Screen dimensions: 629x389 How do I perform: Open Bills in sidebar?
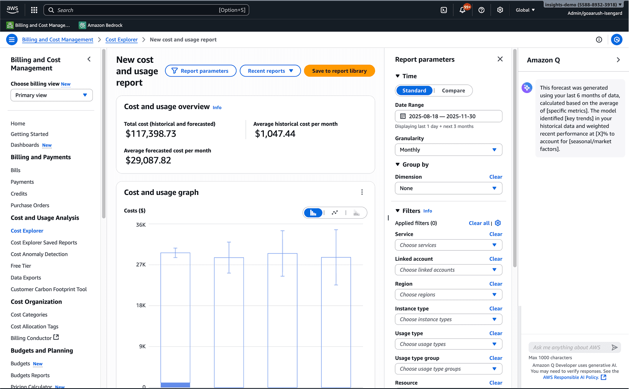pos(16,170)
